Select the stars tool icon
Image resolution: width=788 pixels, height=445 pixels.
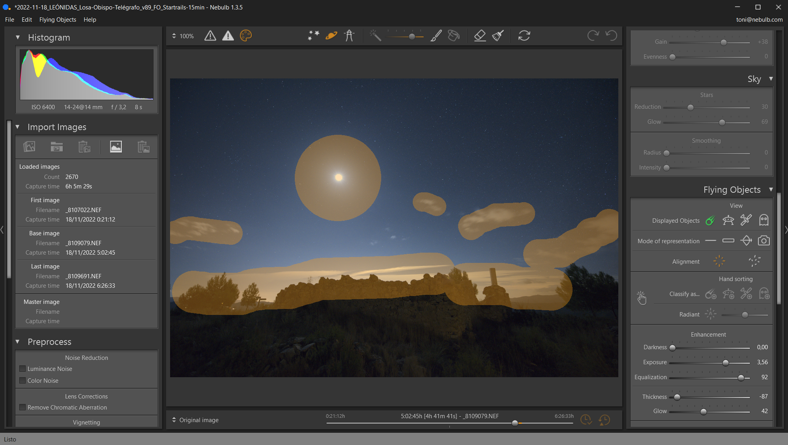[x=314, y=36]
